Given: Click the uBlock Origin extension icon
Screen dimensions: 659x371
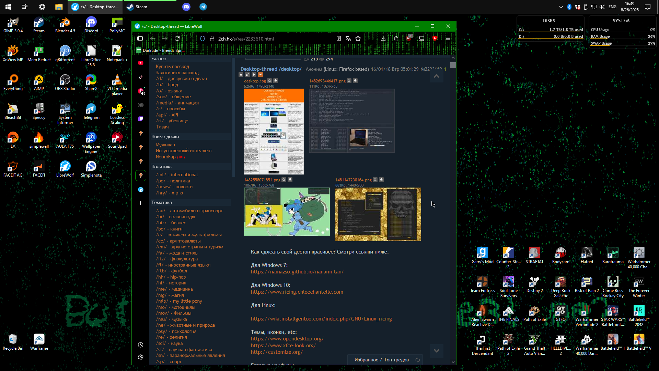Looking at the screenshot, I should tap(409, 39).
